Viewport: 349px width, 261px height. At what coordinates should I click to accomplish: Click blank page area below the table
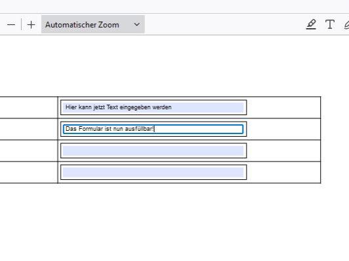coord(174,222)
